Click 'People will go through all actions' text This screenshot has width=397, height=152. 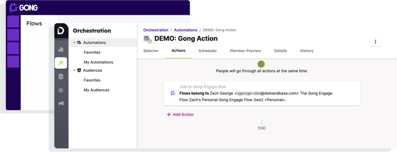click(262, 71)
